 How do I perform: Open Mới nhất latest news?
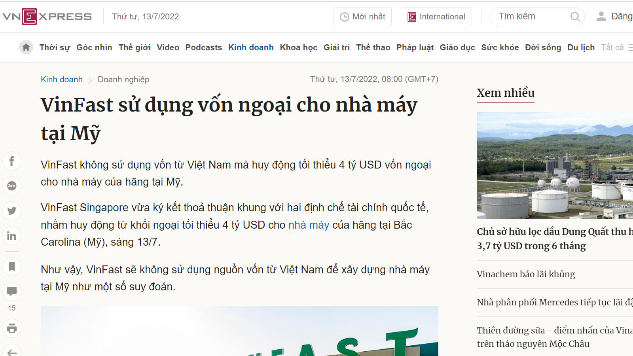coord(362,17)
